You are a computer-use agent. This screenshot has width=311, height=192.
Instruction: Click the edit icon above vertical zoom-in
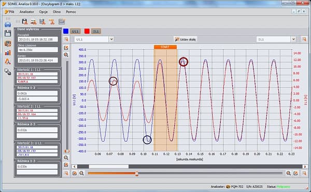click(66, 48)
